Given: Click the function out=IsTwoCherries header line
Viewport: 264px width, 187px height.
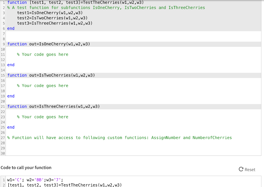Looking at the screenshot, I should coord(51,75).
